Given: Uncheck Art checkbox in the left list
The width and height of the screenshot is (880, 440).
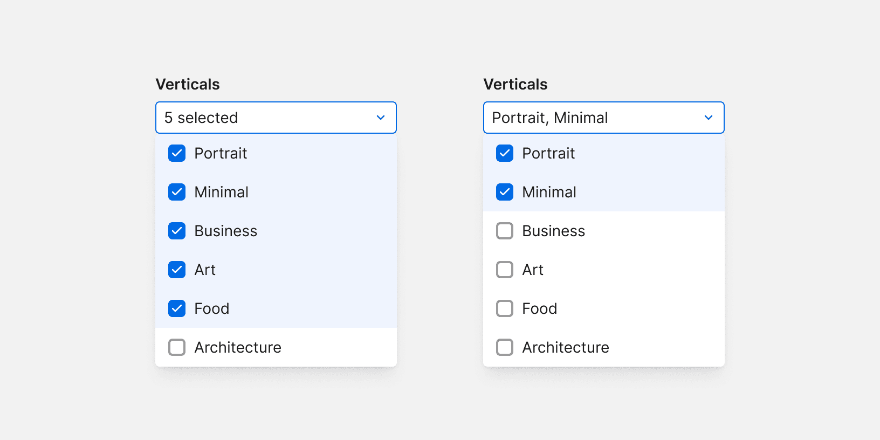Looking at the screenshot, I should point(177,270).
